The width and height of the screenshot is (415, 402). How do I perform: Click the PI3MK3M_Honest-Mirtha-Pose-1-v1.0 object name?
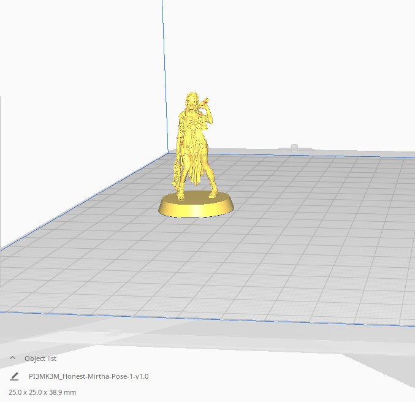coord(88,376)
